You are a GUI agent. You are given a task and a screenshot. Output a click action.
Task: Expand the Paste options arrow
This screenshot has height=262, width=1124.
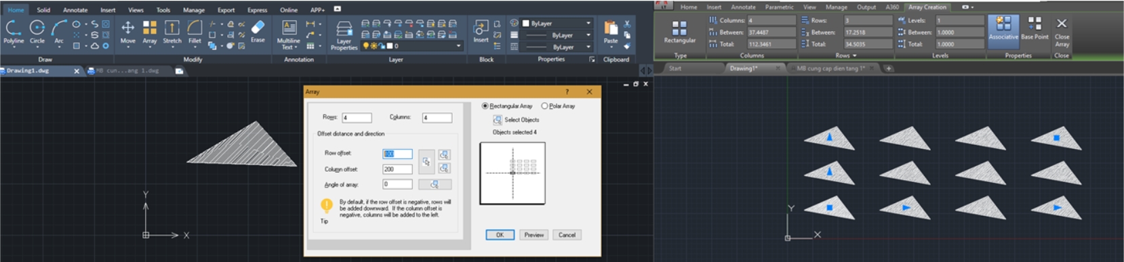pos(611,47)
